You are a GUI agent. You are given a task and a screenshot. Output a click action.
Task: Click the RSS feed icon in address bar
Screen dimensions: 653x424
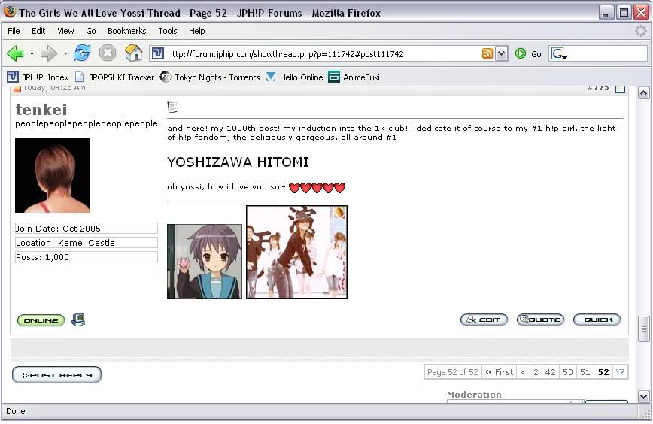click(487, 53)
